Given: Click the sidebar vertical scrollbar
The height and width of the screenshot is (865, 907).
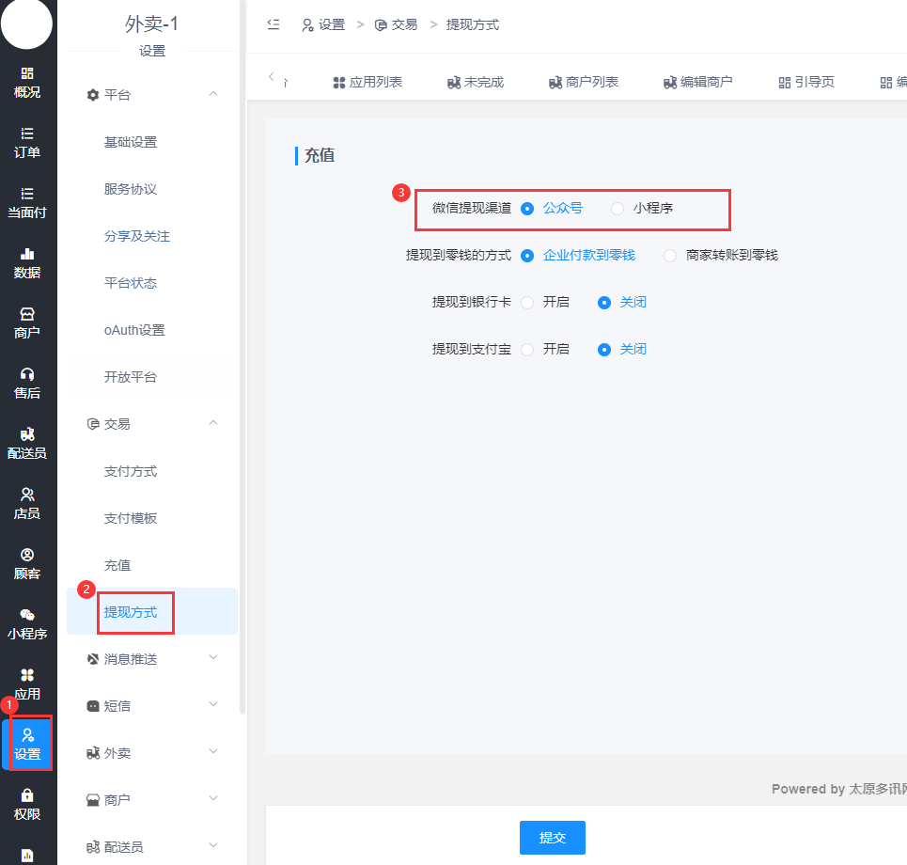Looking at the screenshot, I should (x=242, y=359).
